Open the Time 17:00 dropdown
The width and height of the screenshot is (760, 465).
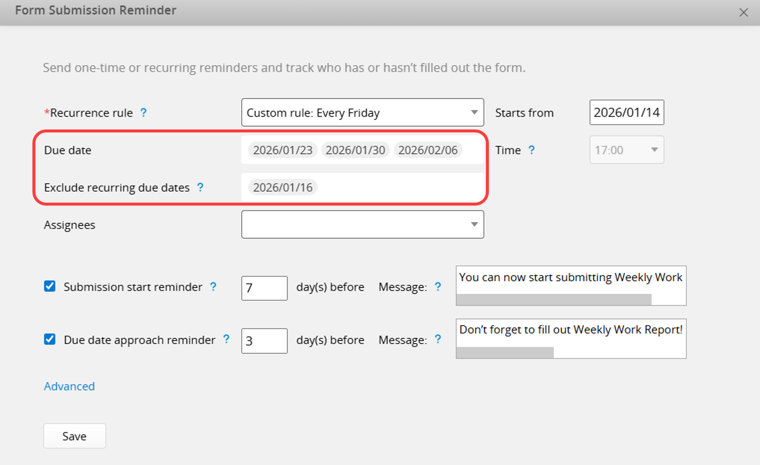(x=626, y=150)
